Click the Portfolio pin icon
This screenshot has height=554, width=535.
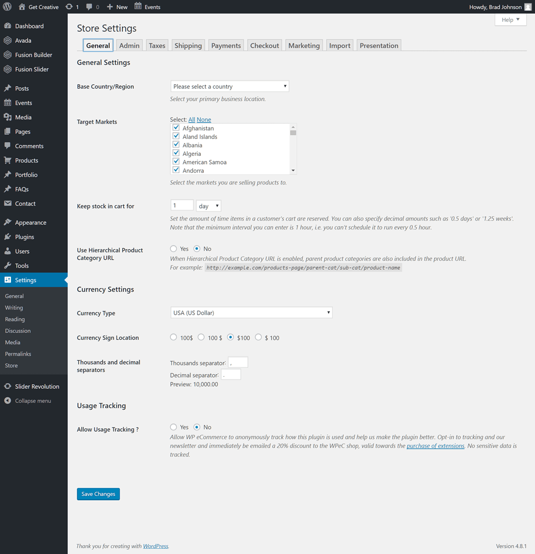coord(7,175)
